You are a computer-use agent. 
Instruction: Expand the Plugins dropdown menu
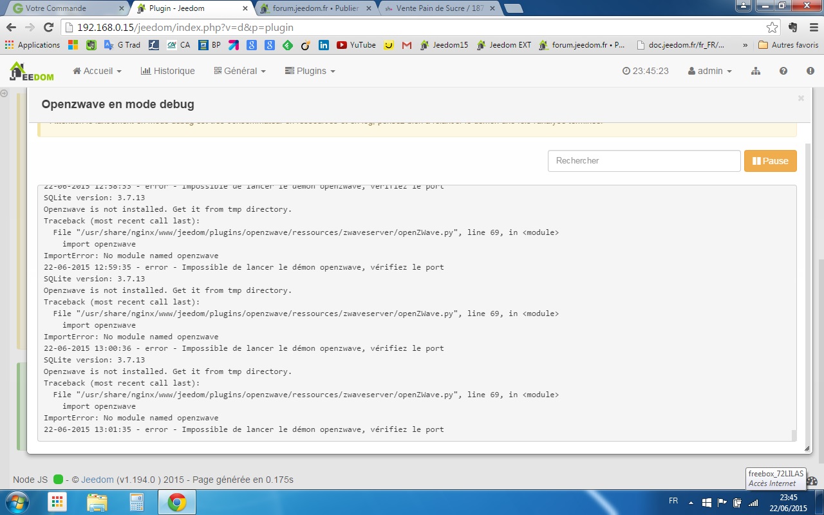[x=310, y=71]
